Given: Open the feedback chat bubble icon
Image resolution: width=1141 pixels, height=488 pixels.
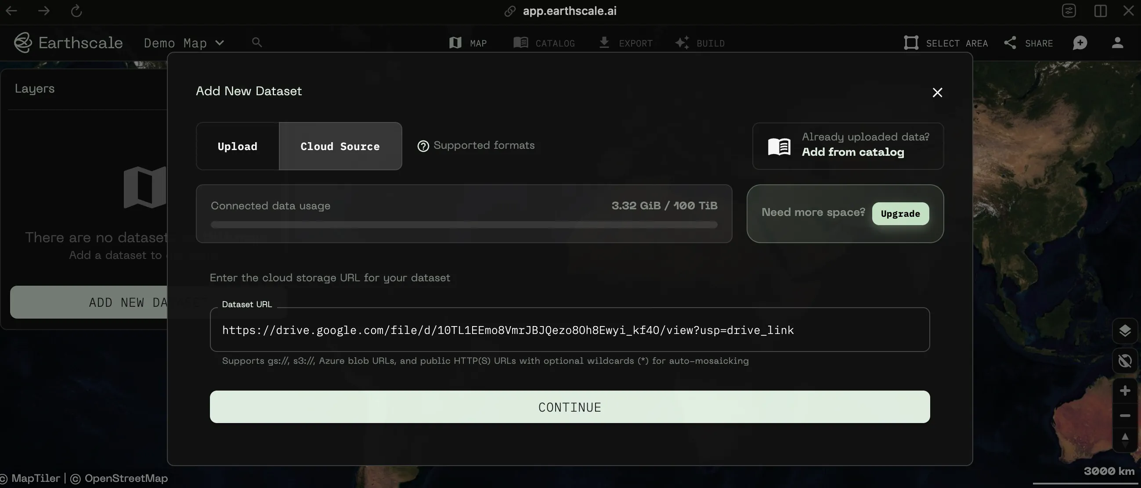Looking at the screenshot, I should tap(1080, 43).
